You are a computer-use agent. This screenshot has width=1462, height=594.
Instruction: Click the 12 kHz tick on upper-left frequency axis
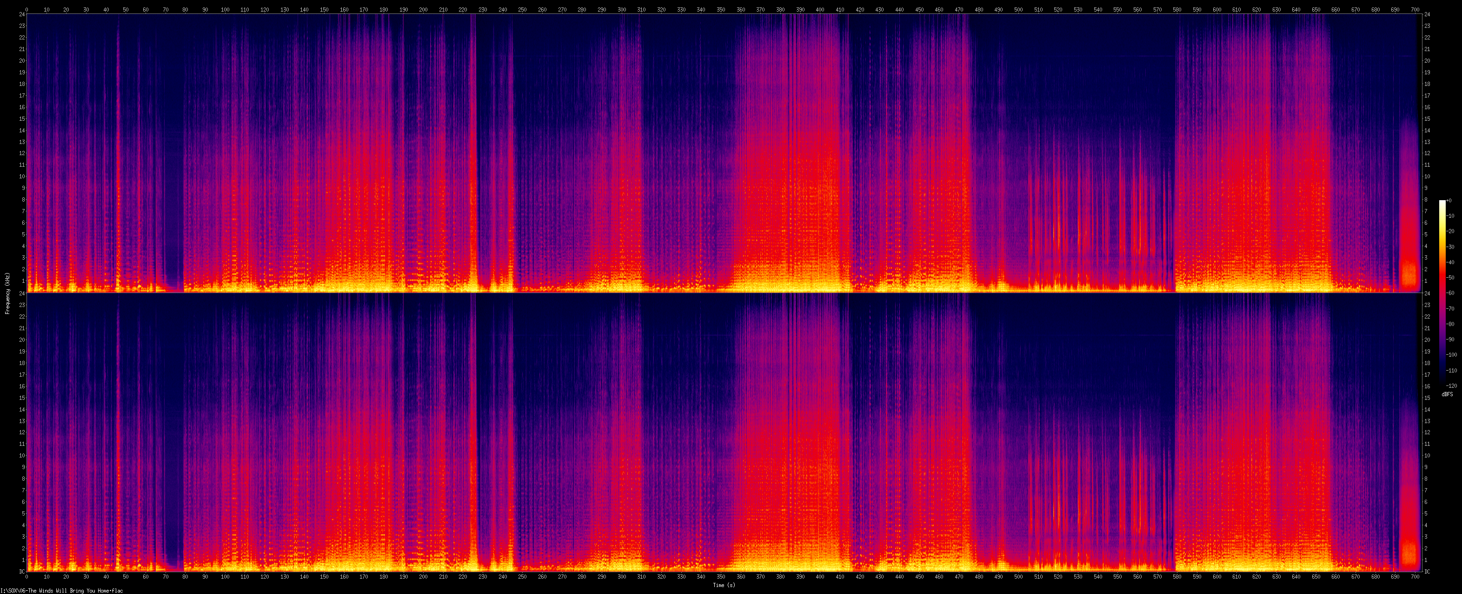point(21,153)
